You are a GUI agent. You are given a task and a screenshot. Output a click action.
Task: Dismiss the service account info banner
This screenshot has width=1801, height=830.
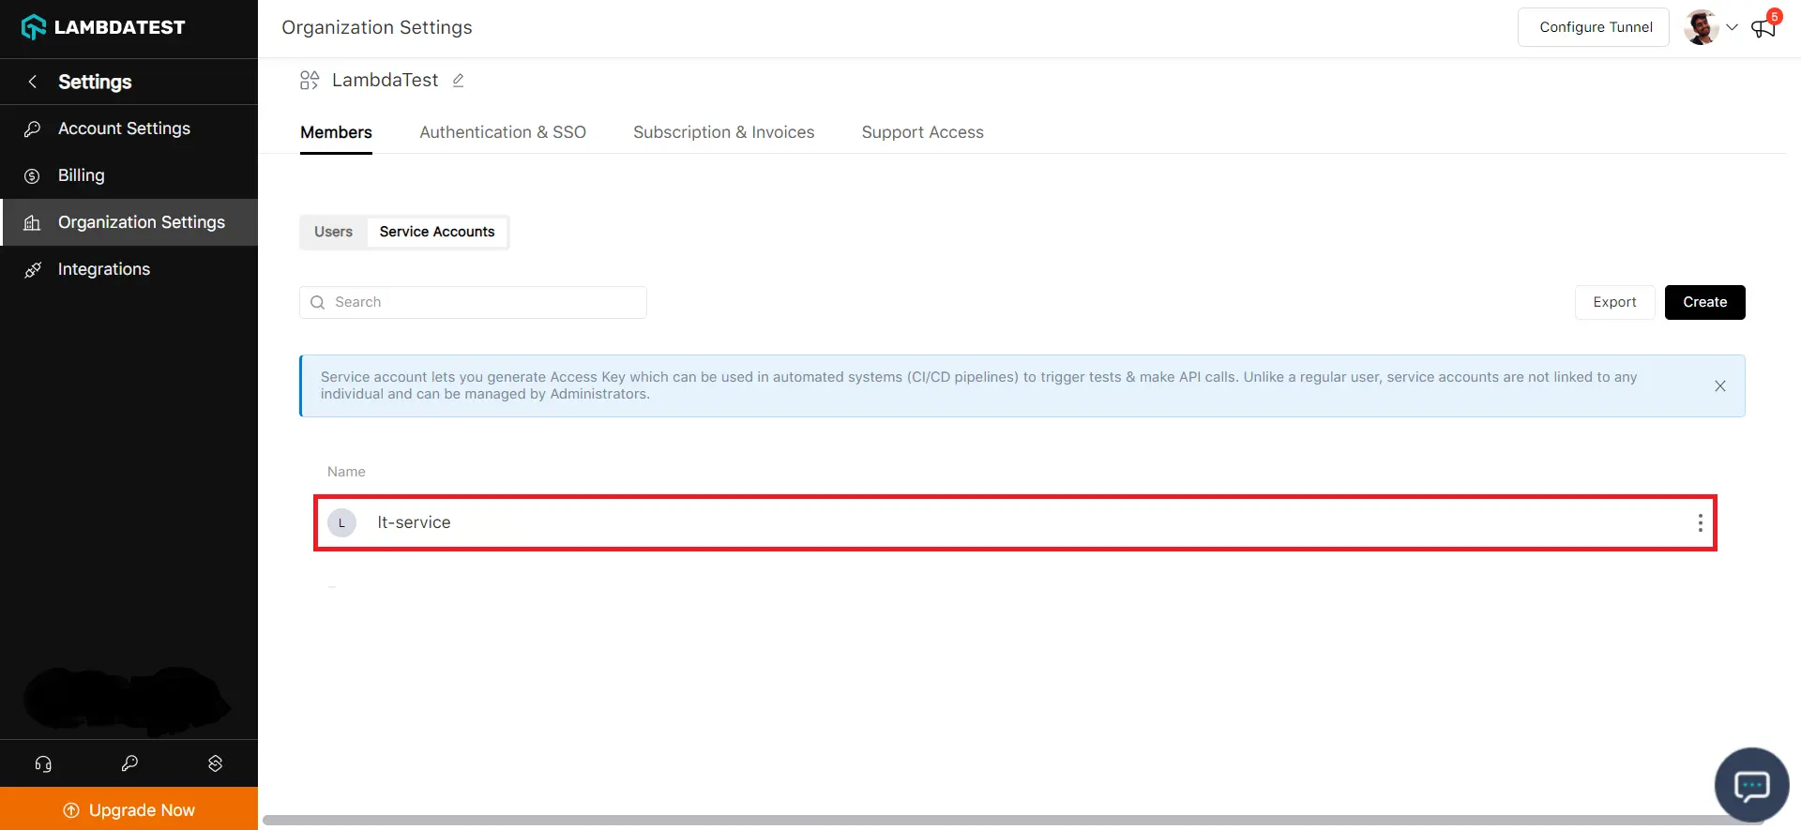coord(1720,386)
